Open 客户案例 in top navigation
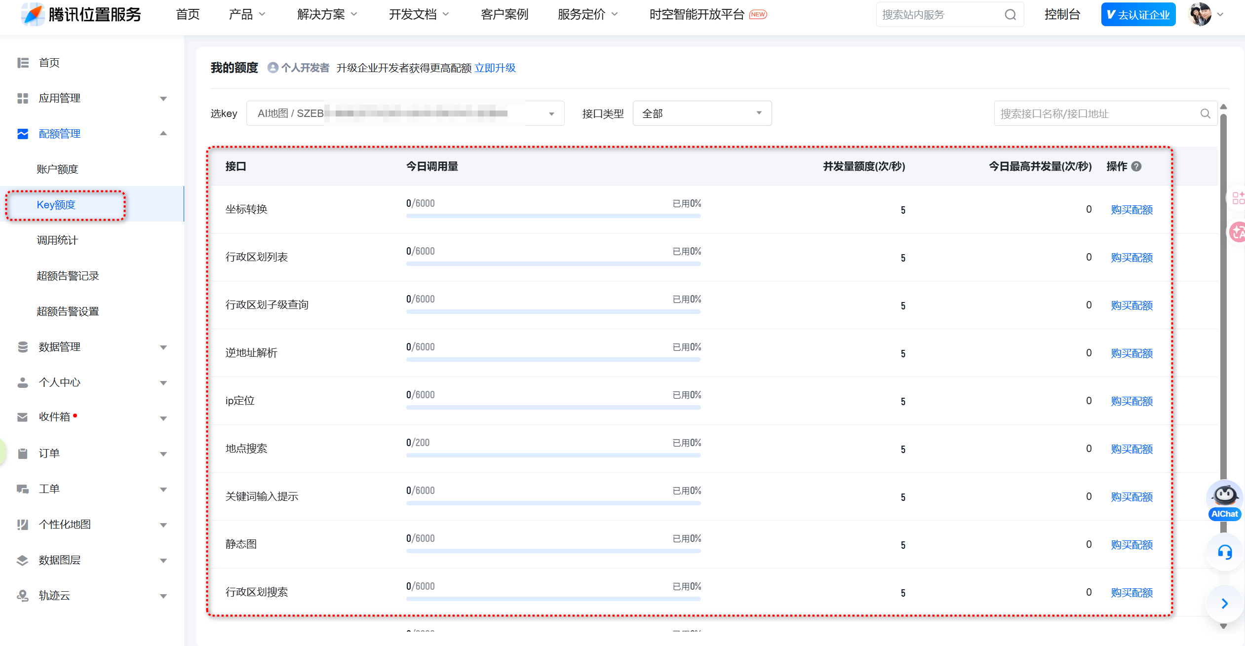Viewport: 1245px width, 646px height. 505,14
